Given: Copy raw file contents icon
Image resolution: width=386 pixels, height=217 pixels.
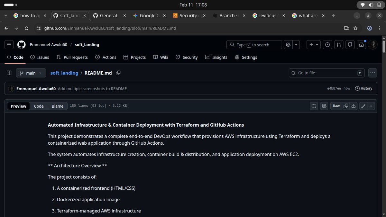Looking at the screenshot, I should tap(346, 106).
